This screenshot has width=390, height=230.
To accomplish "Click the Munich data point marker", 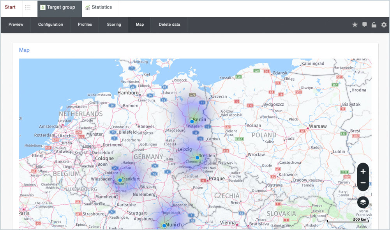I will coord(164,226).
